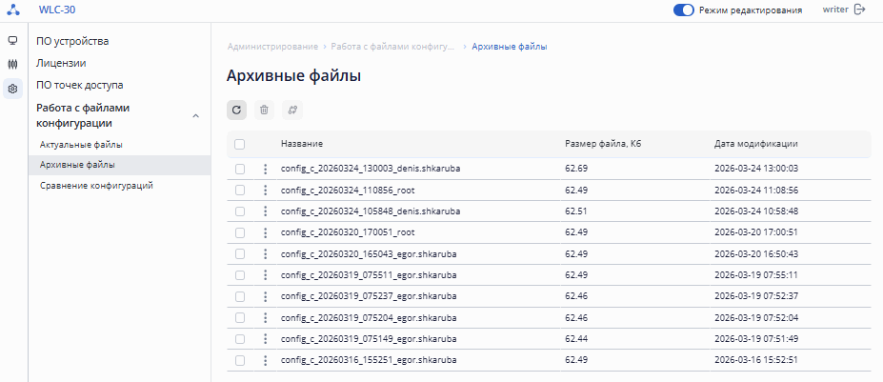Open three-dot menu for config_c_20260324_110856_root

265,190
